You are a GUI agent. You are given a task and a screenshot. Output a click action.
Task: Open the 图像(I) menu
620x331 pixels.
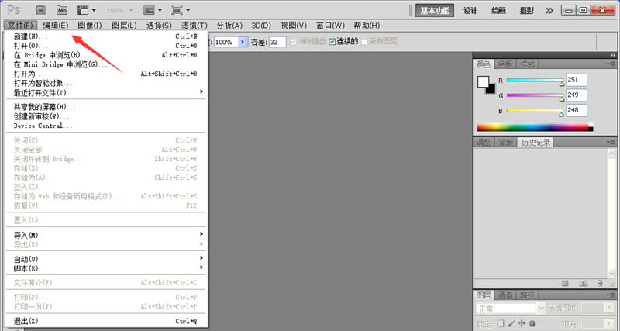point(90,26)
